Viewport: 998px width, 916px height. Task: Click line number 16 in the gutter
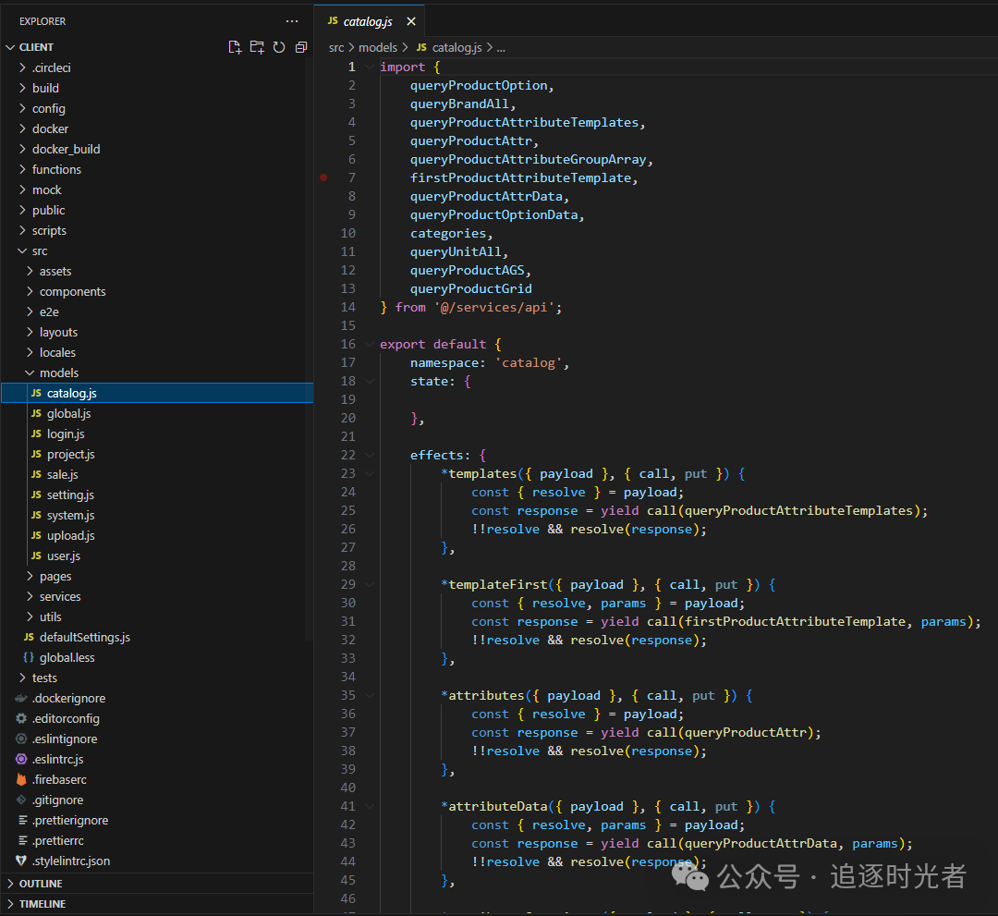click(347, 344)
